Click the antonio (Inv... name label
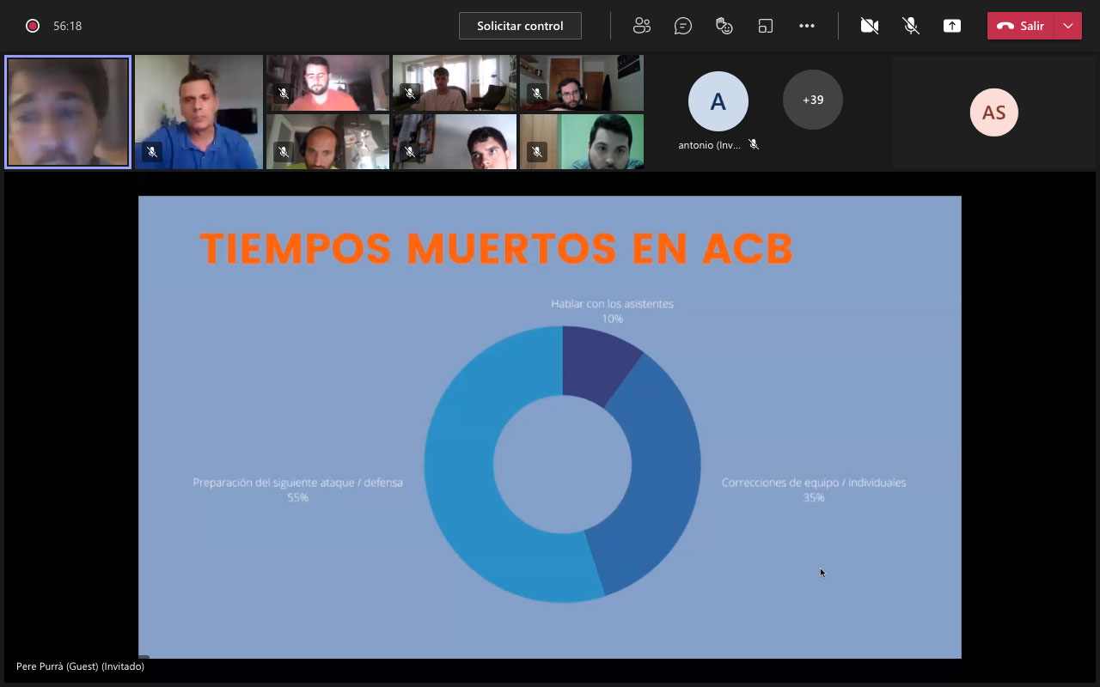Screen dimensions: 1100x687 click(x=709, y=145)
